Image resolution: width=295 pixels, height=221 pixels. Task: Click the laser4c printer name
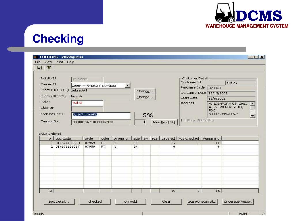[x=77, y=96]
